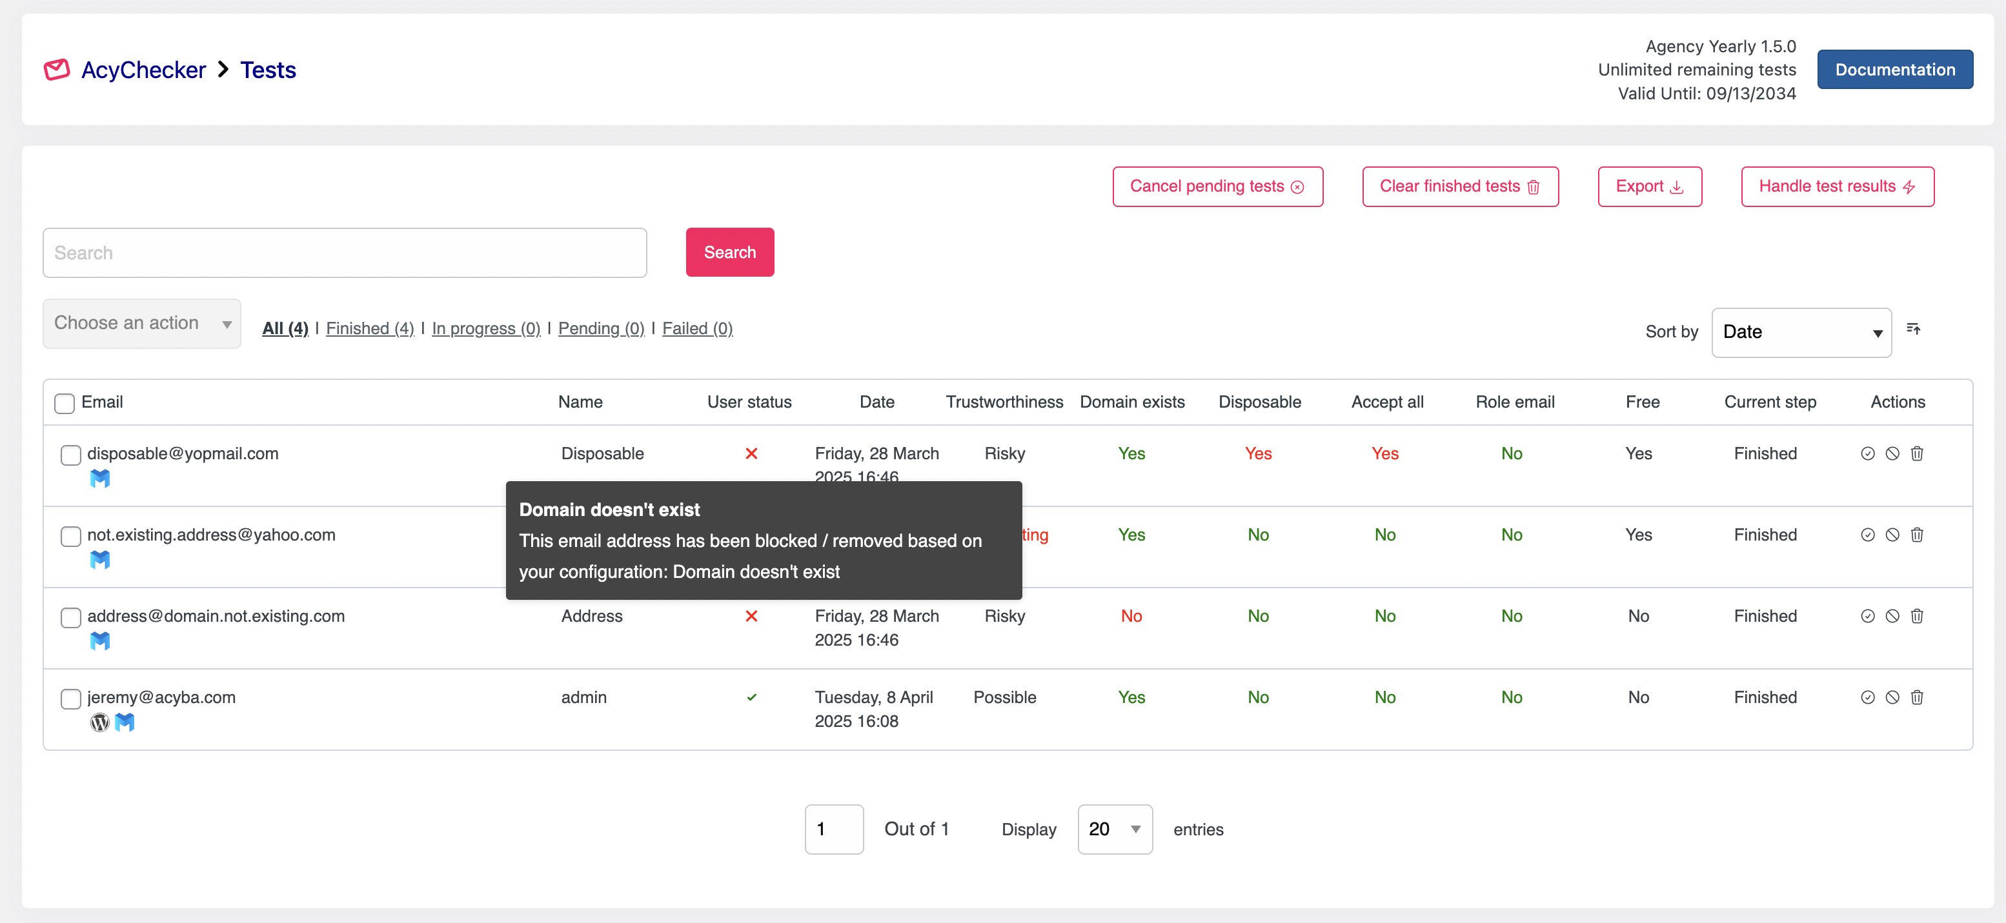This screenshot has width=2006, height=923.
Task: Click the Role email column header
Action: 1515,402
